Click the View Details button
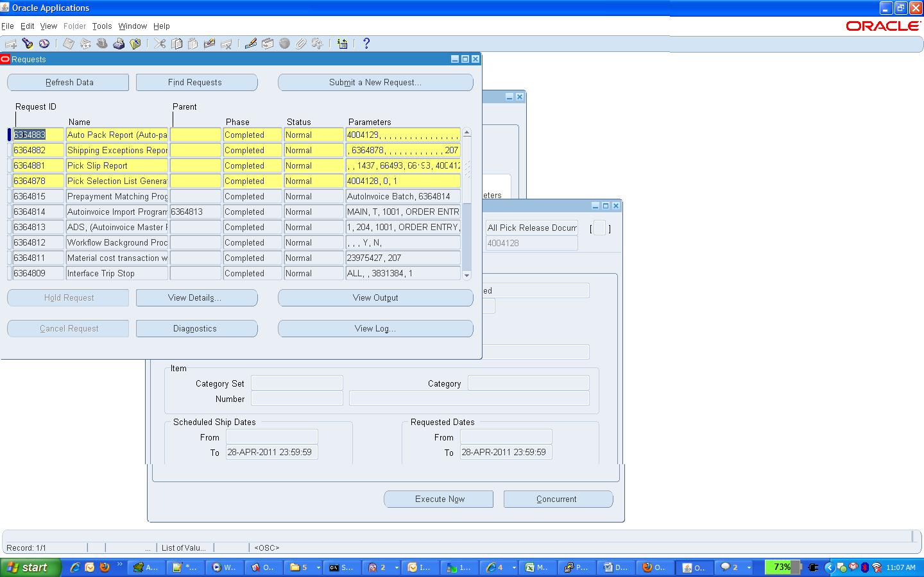924x577 pixels. point(196,297)
